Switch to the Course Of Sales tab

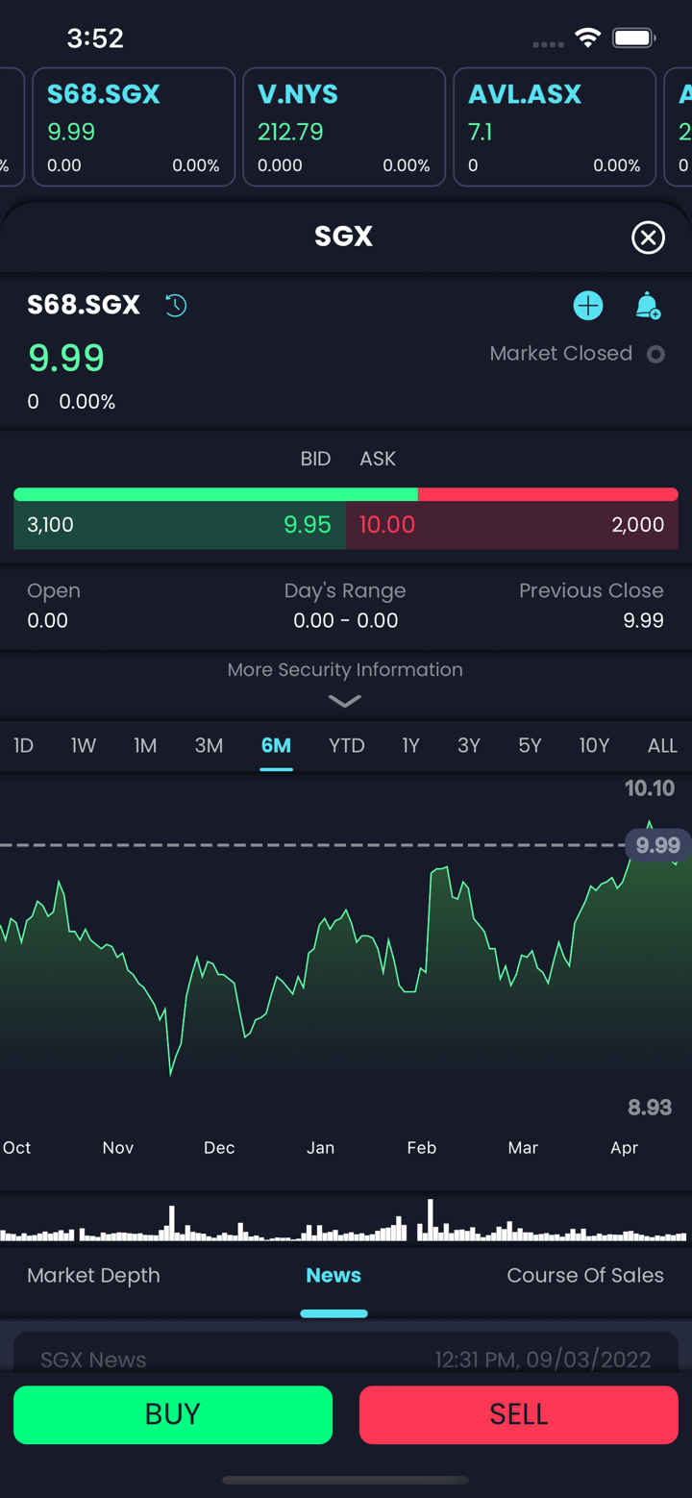(x=585, y=1276)
